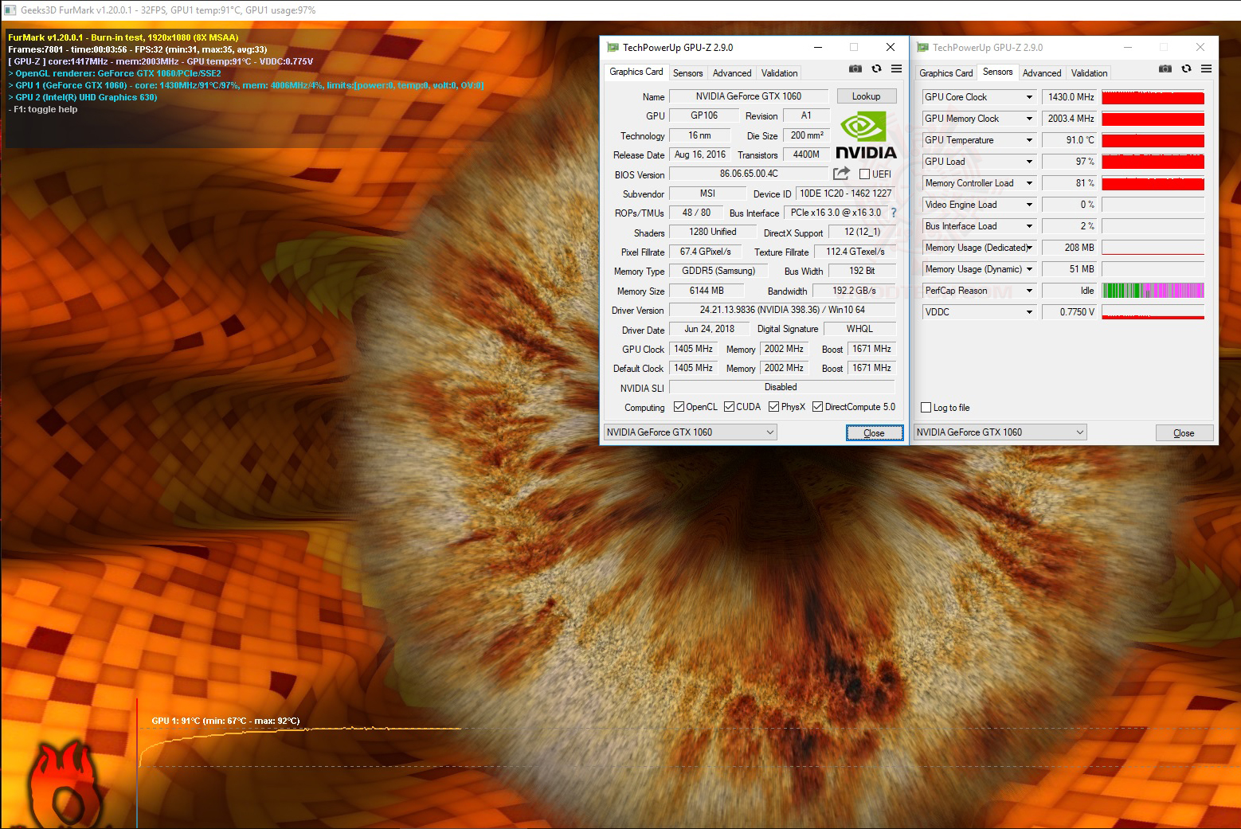This screenshot has height=829, width=1241.
Task: Switch to Sensors tab in the Graphics Card window
Action: pos(687,73)
